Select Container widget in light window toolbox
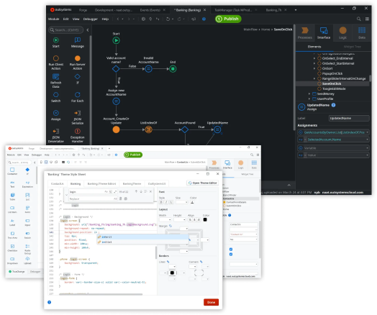This screenshot has height=315, width=377. 12,171
